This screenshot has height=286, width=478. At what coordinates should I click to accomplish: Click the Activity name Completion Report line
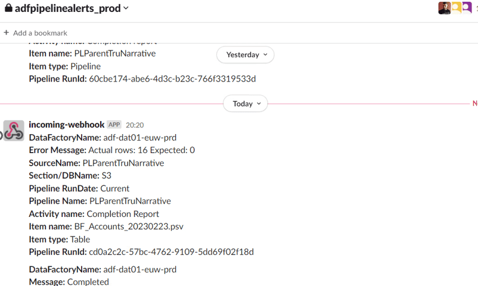tap(94, 214)
